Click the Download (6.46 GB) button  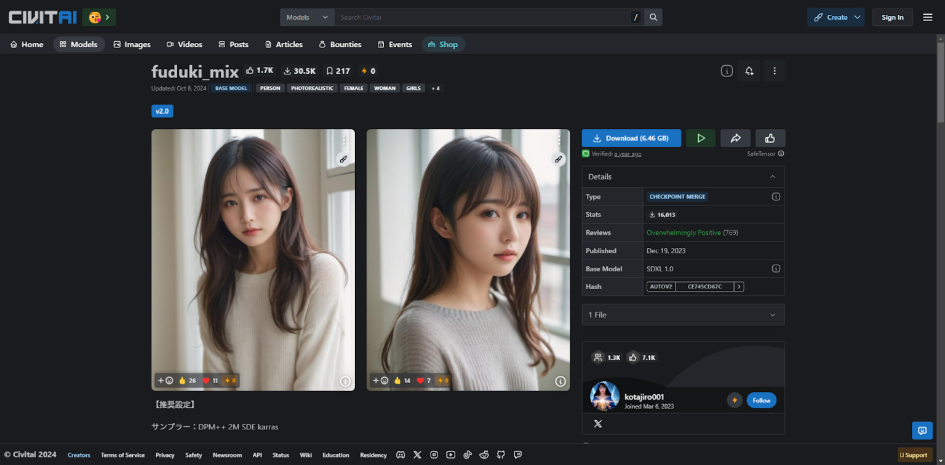631,138
